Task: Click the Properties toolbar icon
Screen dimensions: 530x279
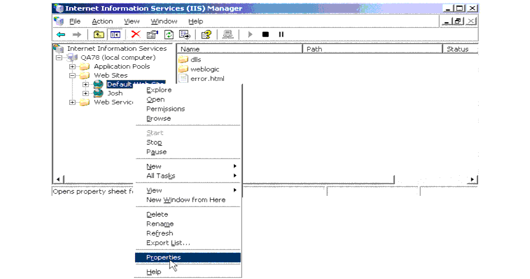Action: coord(152,35)
